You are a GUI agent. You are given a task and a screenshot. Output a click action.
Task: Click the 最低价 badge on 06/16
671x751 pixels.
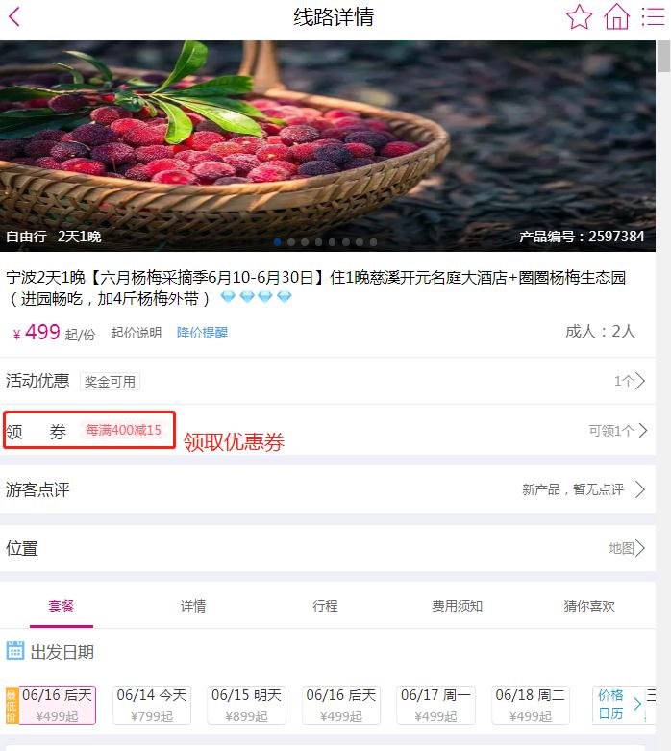click(12, 705)
